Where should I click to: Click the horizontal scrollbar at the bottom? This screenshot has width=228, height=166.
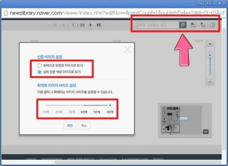coord(138,162)
